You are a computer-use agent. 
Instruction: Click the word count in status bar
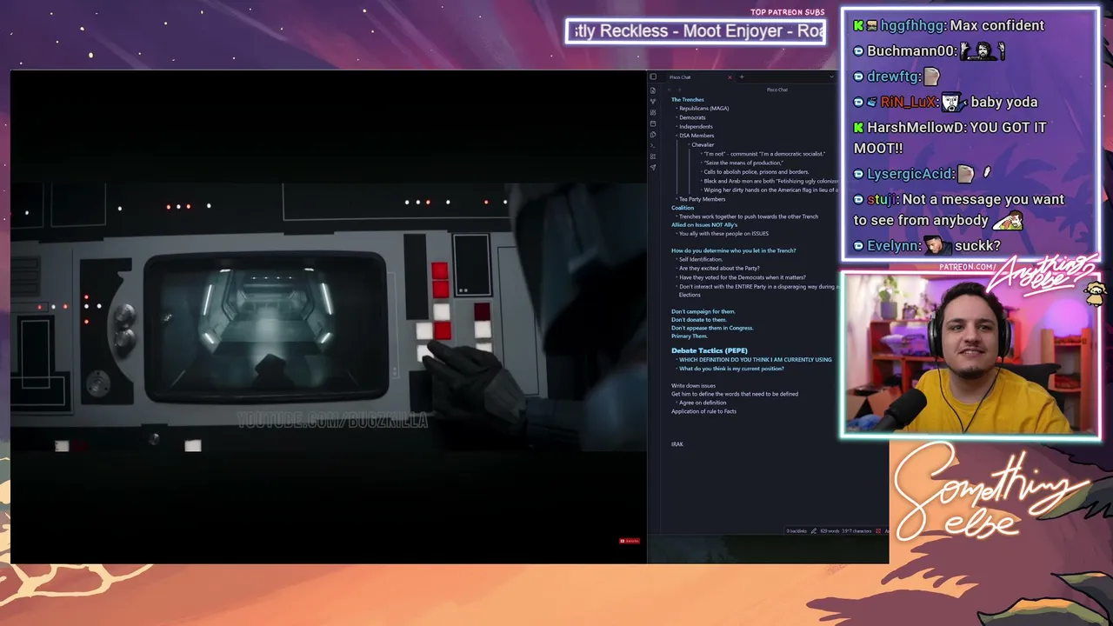click(x=831, y=530)
